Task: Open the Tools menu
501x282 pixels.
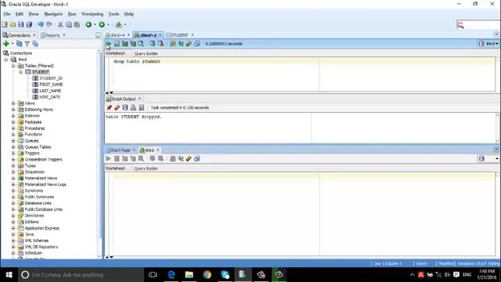Action: pyautogui.click(x=114, y=14)
